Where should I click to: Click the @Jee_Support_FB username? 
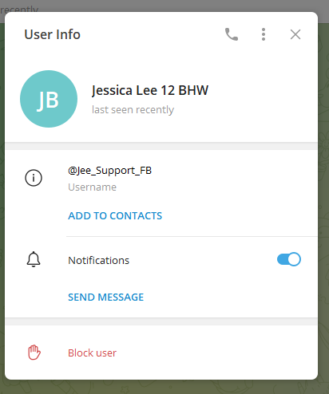coord(109,171)
